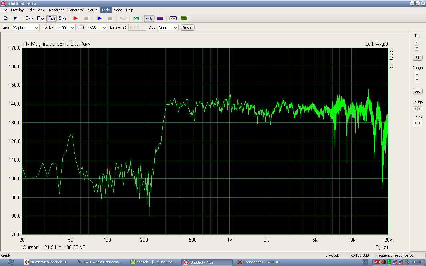Open the Recorder menu
This screenshot has height=266, width=426.
click(x=56, y=10)
